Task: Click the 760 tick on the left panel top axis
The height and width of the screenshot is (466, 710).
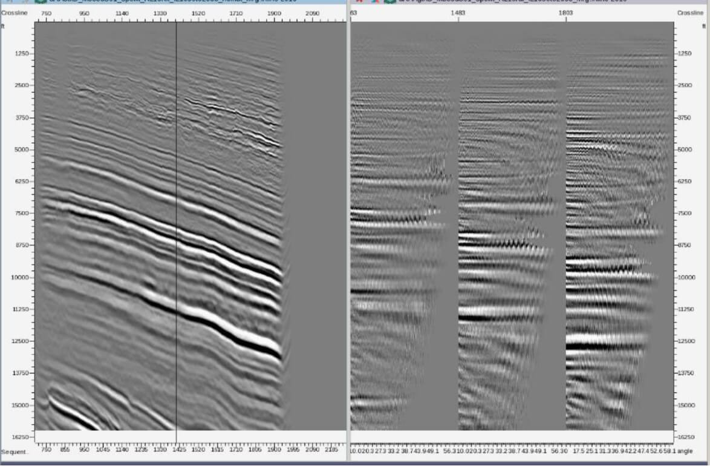Action: click(46, 13)
